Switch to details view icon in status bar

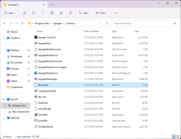174,137
